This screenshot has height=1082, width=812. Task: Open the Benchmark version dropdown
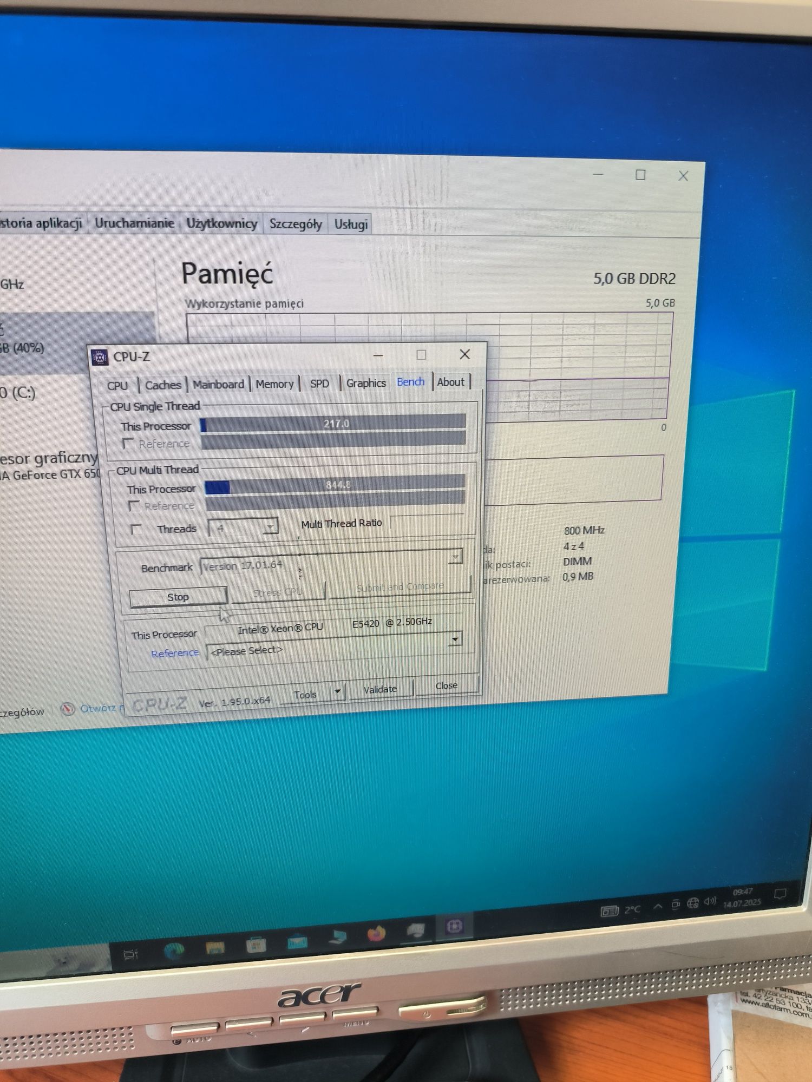456,556
